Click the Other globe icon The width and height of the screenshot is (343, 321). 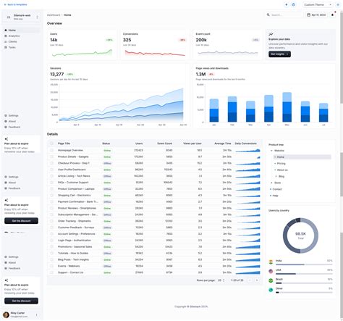pyautogui.click(x=271, y=290)
